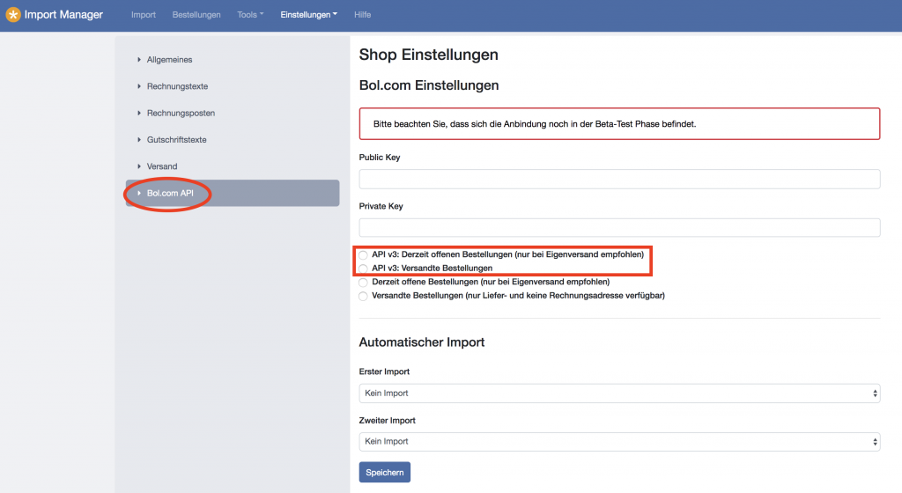Select Bol.com API in the sidebar
902x493 pixels.
233,193
